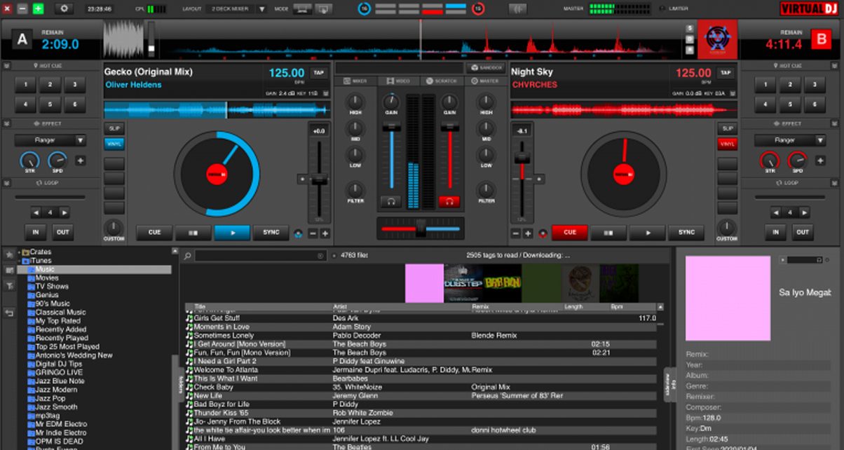Click the pitch minus icon on deck B

click(x=516, y=233)
